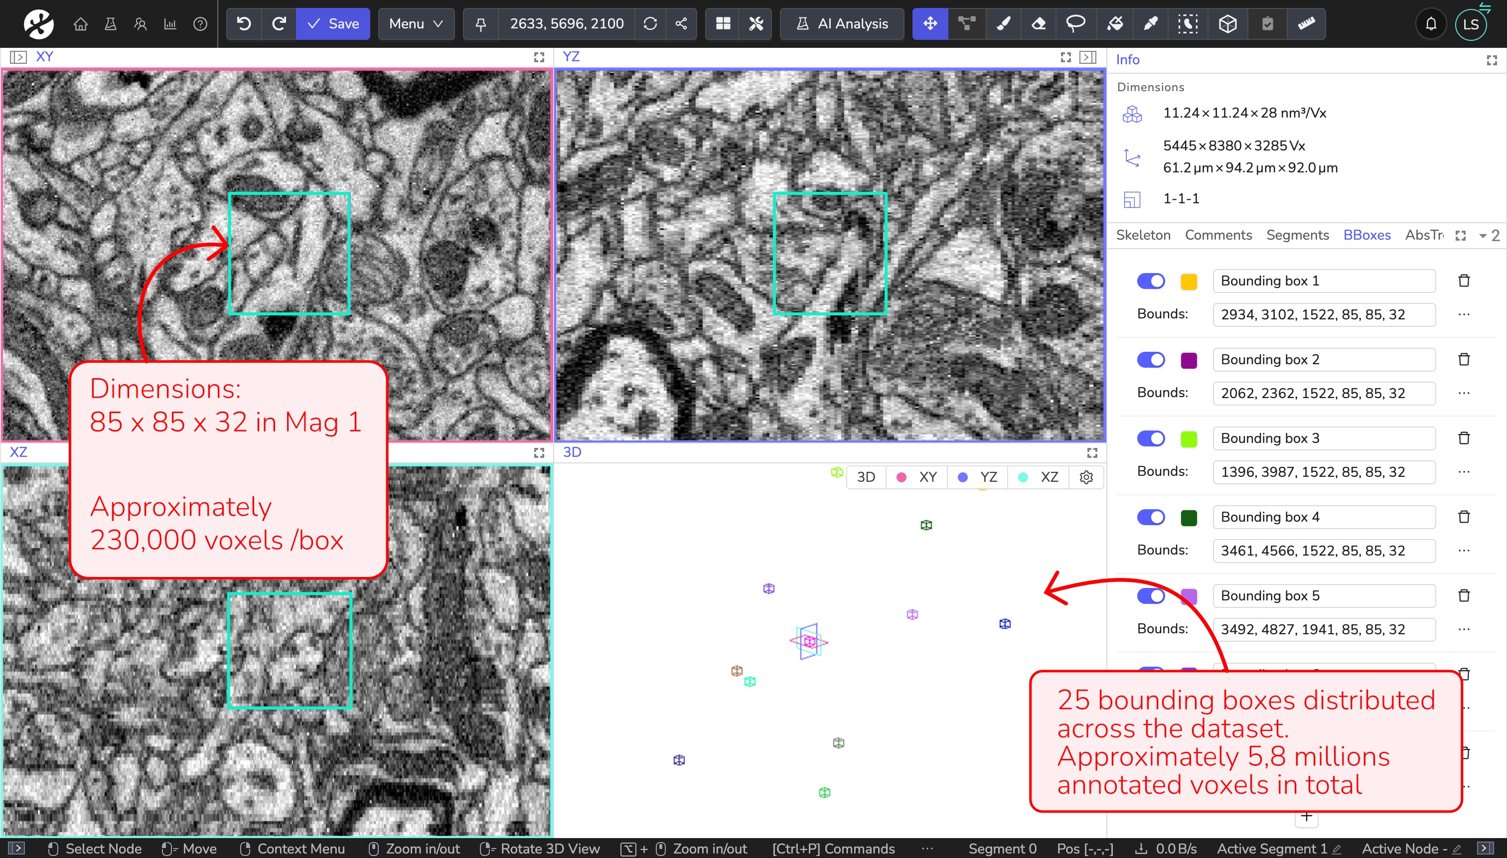Open AI Analysis
The image size is (1507, 858).
(842, 23)
